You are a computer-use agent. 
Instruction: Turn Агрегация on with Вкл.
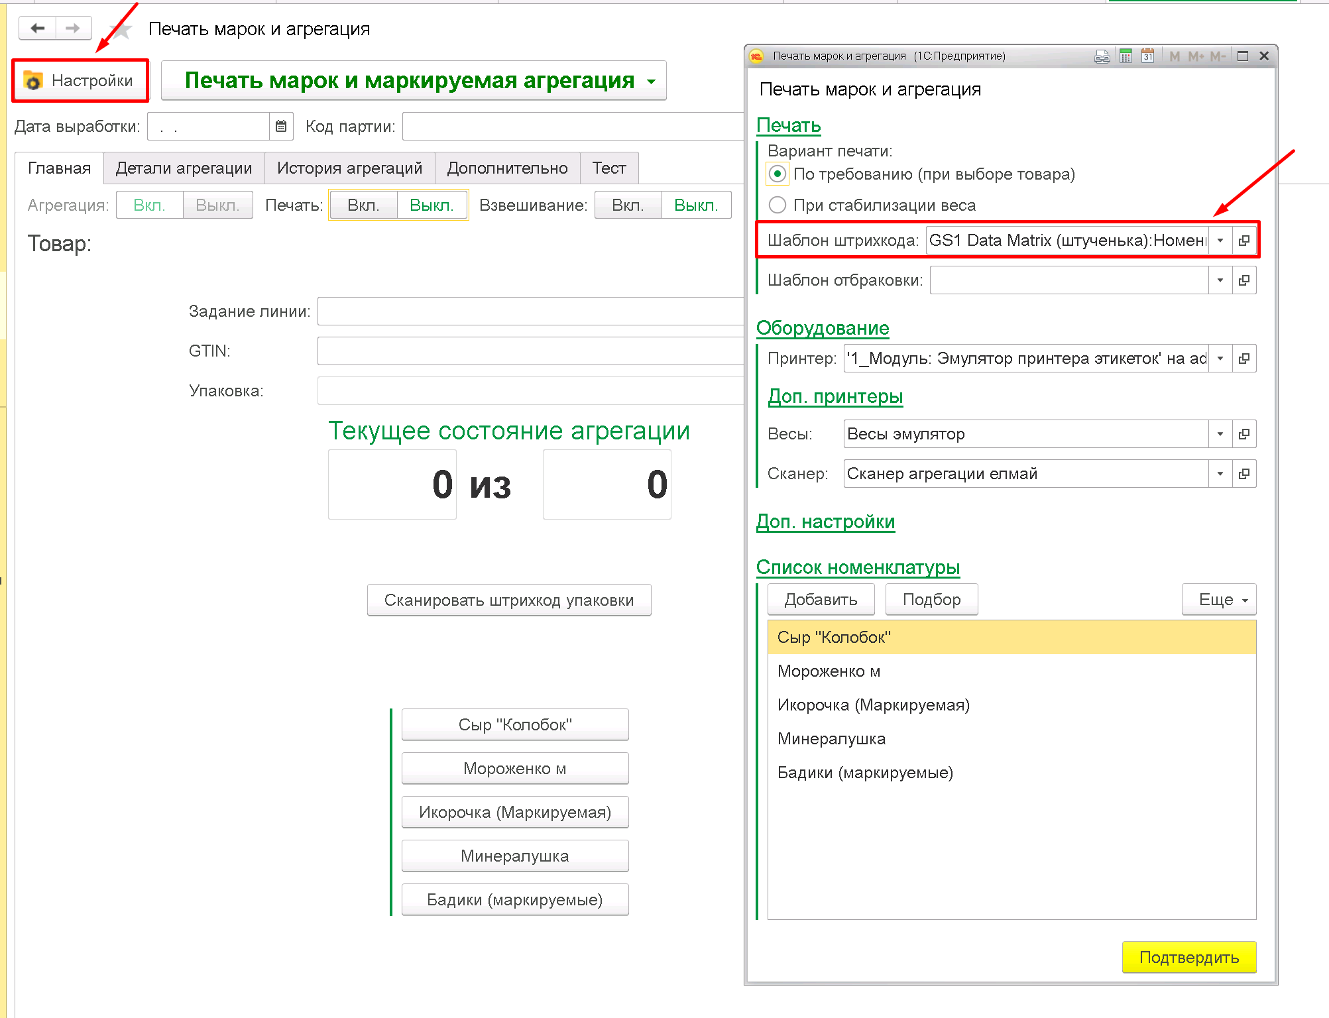(x=149, y=205)
